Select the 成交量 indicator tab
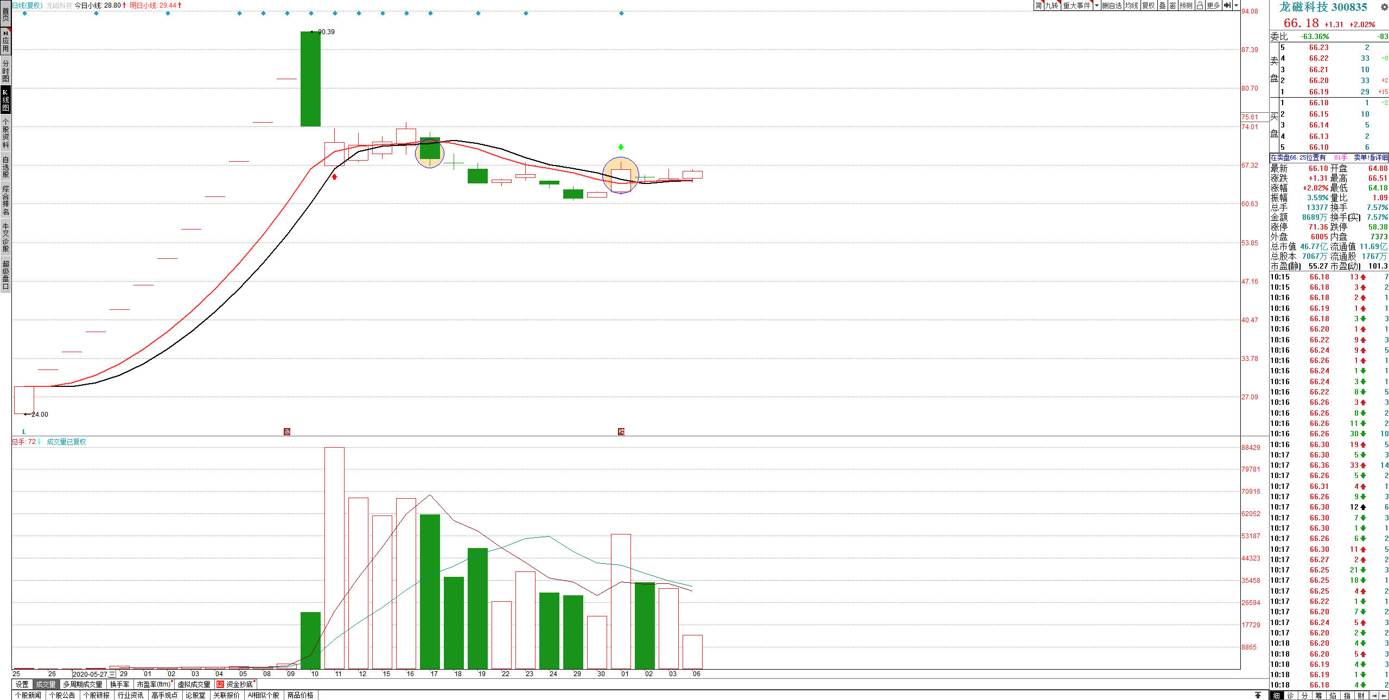The width and height of the screenshot is (1389, 700). pyautogui.click(x=46, y=684)
